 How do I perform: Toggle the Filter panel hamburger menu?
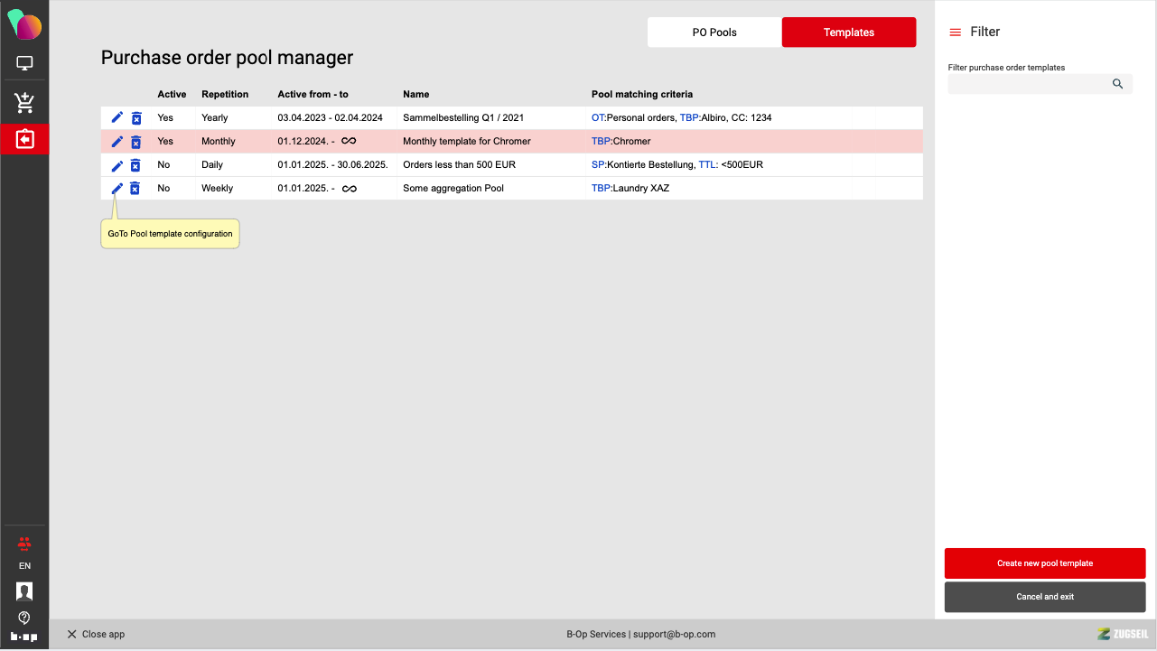pos(955,33)
